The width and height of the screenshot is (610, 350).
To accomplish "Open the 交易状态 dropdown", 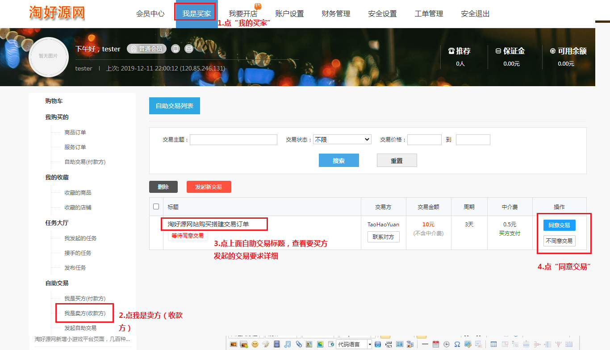I will (x=342, y=140).
